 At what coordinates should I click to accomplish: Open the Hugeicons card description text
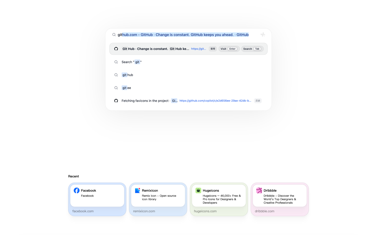pos(221,199)
